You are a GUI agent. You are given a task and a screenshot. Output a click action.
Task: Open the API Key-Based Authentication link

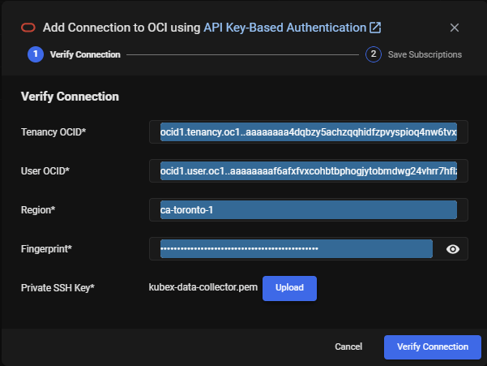tap(284, 28)
